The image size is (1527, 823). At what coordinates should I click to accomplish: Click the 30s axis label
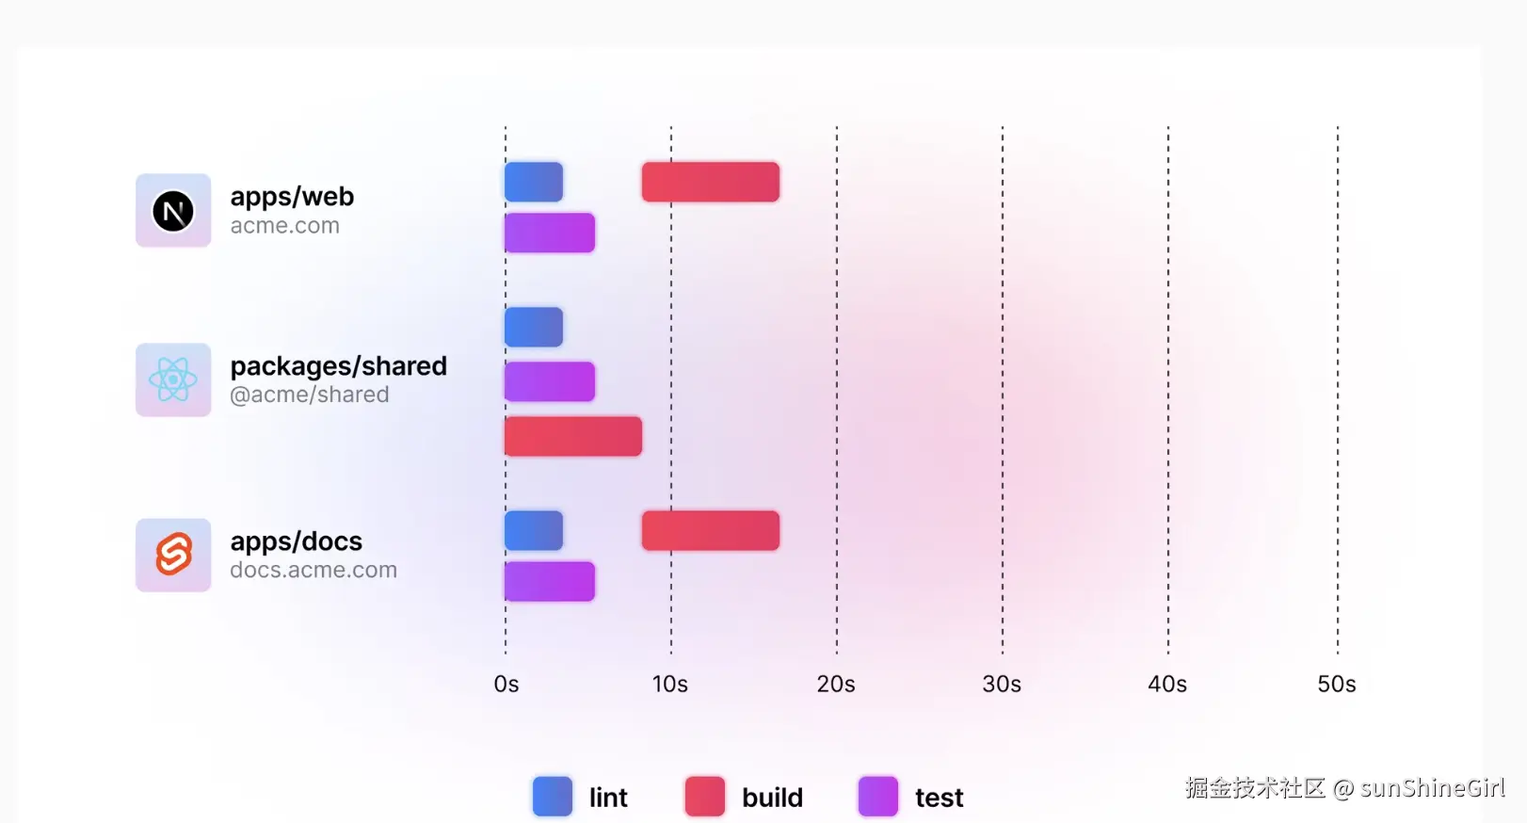(x=1002, y=685)
